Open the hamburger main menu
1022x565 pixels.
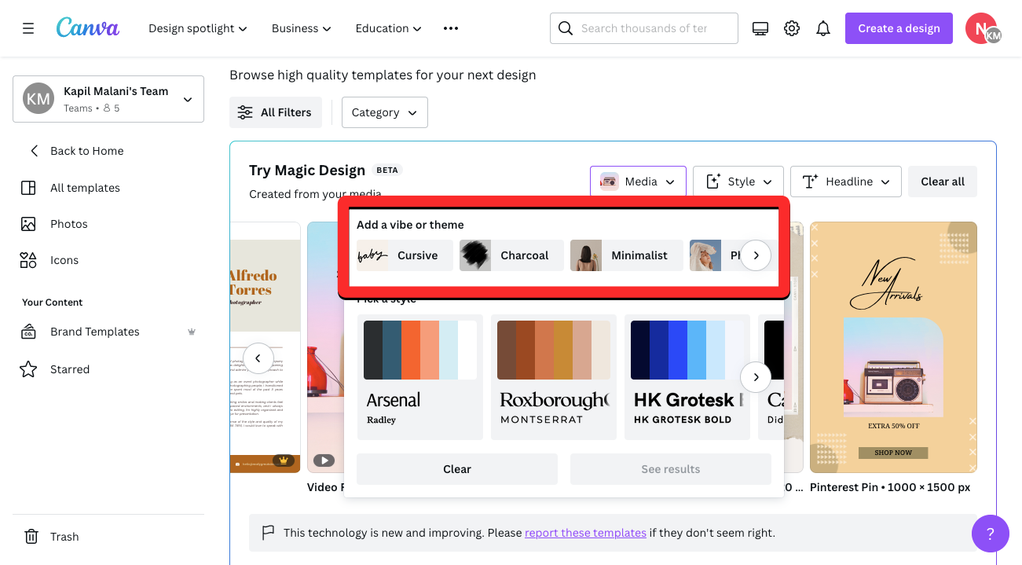point(28,28)
